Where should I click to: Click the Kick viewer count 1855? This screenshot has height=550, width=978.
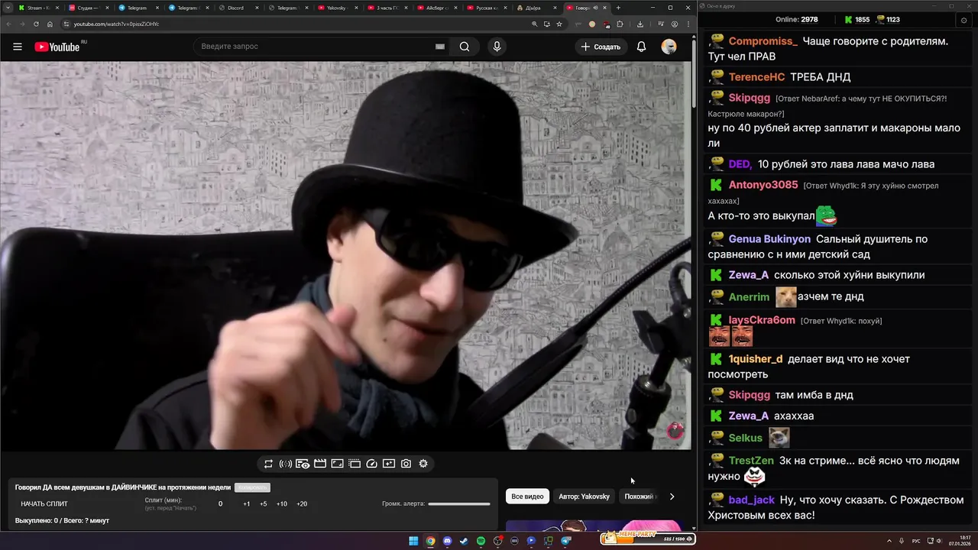(856, 20)
